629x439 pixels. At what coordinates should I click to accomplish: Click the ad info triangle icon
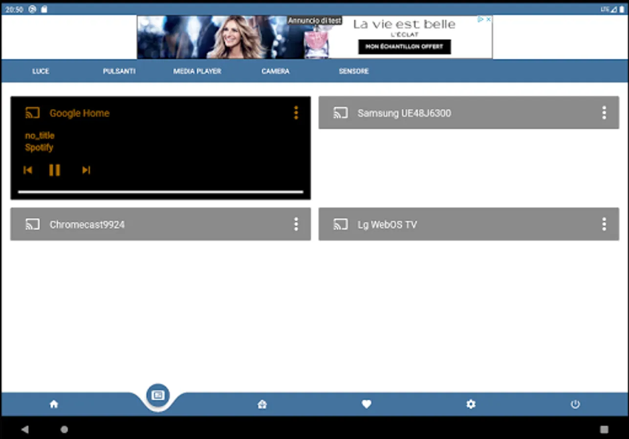[480, 20]
